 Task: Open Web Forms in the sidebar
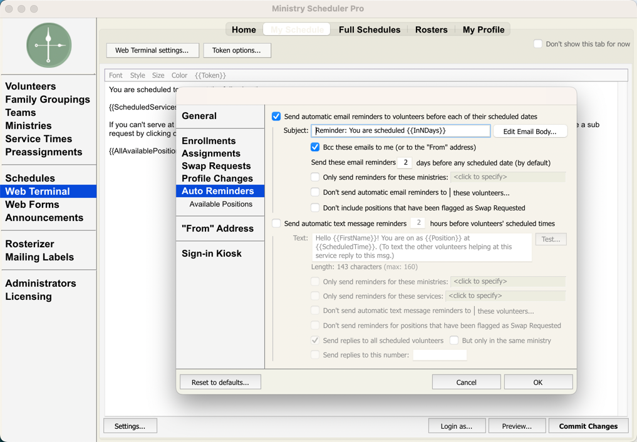click(x=32, y=205)
